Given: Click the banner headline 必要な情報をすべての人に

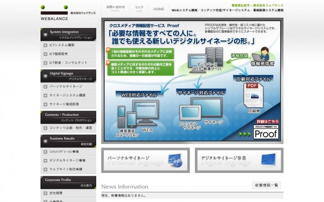Looking at the screenshot, I should coord(153,33).
